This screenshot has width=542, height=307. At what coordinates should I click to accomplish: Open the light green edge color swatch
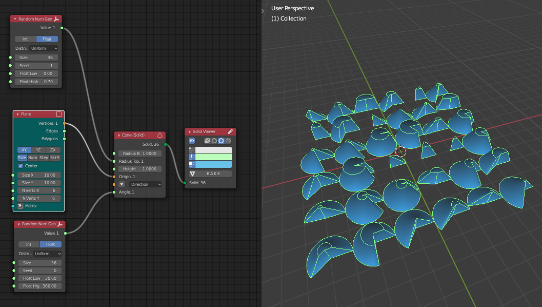pyautogui.click(x=213, y=157)
